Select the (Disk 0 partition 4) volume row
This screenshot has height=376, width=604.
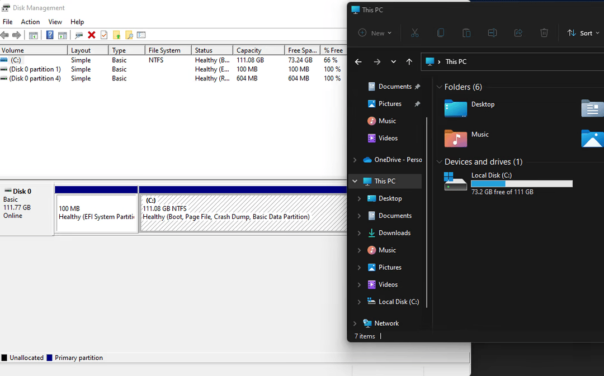[x=173, y=79]
